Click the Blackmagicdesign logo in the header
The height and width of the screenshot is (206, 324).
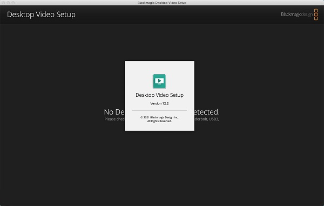(299, 15)
